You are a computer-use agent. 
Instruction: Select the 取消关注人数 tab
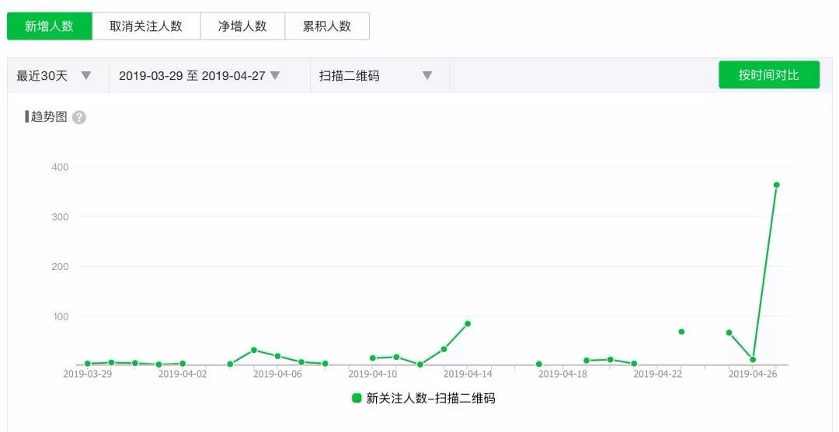pos(146,26)
